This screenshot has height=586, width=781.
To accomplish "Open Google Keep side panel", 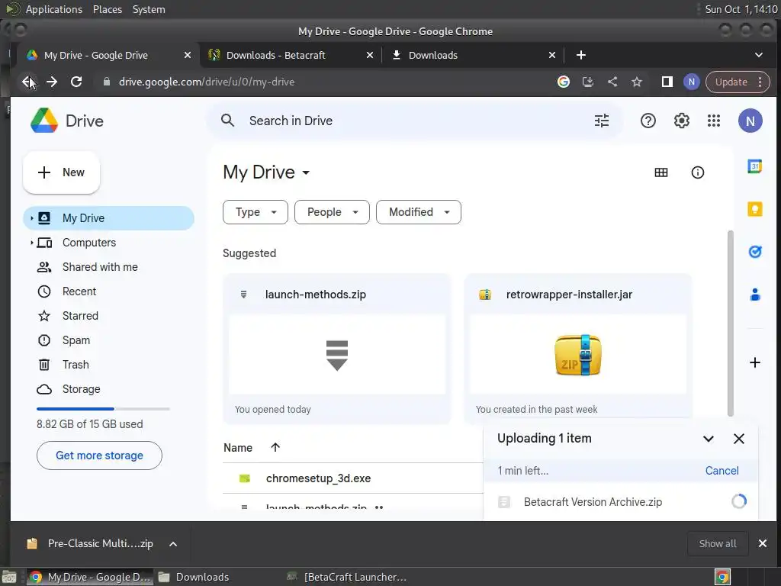I will point(754,209).
